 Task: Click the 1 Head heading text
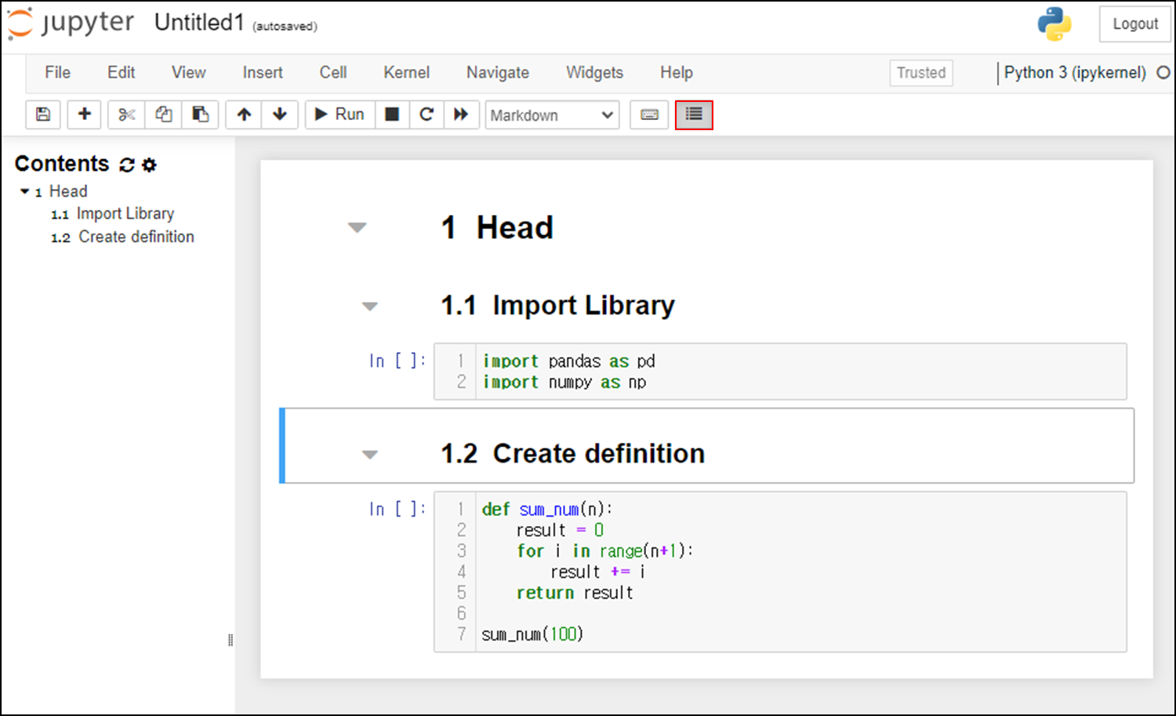pyautogui.click(x=497, y=227)
